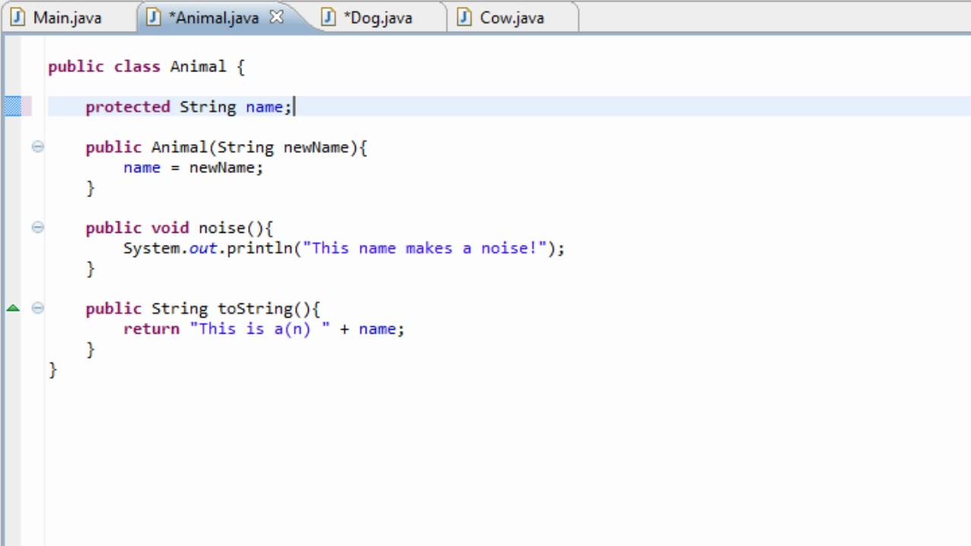The image size is (971, 546).
Task: Click the Java file icon on Cow.java tab
Action: 464,17
